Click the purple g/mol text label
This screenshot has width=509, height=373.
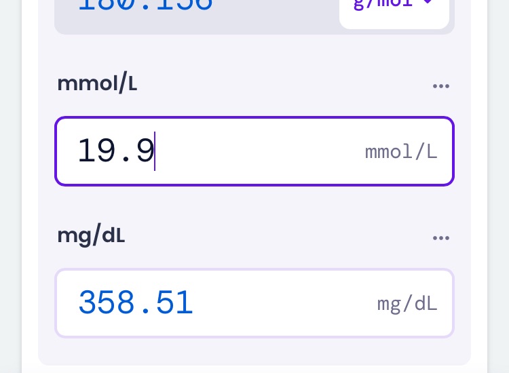[x=383, y=4]
